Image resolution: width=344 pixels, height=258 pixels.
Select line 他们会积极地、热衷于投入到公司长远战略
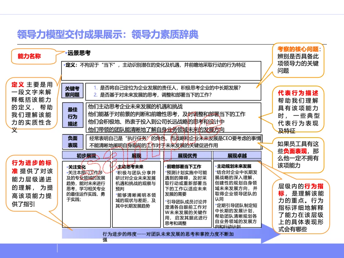[x=156, y=122]
